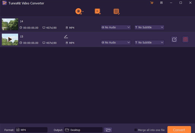Expand No Audio dropdown for video 14
195x133 pixels.
pyautogui.click(x=116, y=27)
